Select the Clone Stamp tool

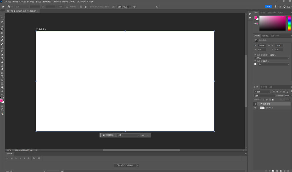pyautogui.click(x=2, y=48)
